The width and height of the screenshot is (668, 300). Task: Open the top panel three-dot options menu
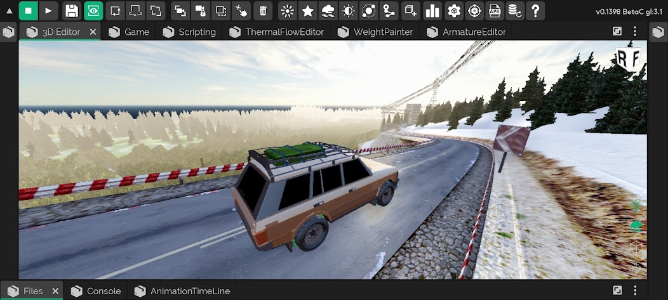636,32
